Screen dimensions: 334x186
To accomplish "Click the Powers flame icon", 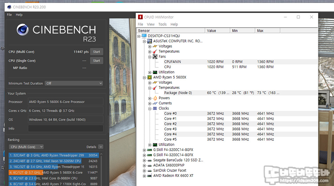I will [155, 98].
